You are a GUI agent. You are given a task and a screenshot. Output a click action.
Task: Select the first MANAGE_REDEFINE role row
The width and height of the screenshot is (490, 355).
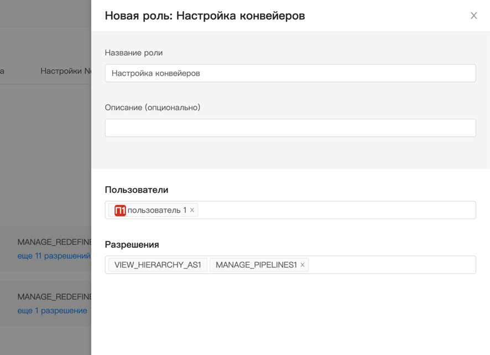click(x=54, y=242)
